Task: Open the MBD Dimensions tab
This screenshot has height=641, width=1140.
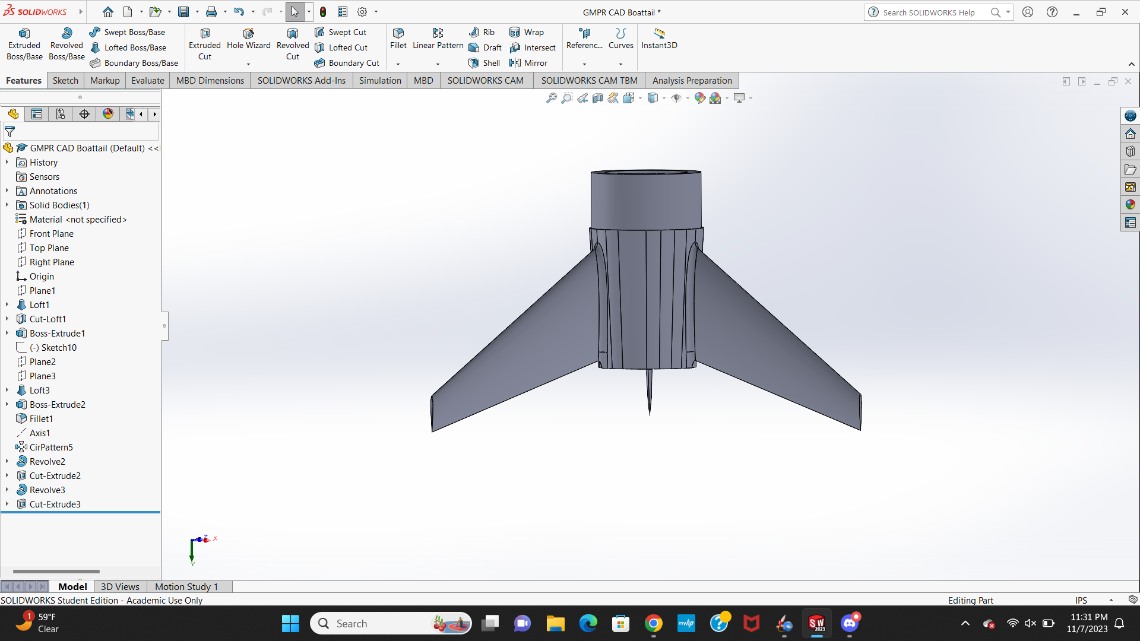Action: point(210,81)
